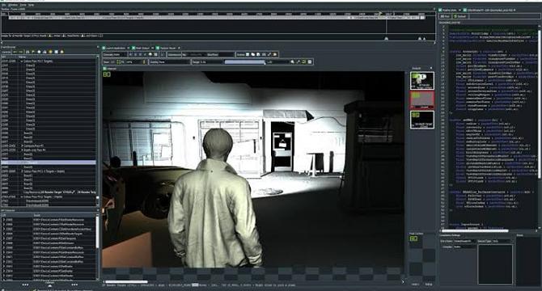Click the goto location arrow icon in Actions

[x=269, y=54]
